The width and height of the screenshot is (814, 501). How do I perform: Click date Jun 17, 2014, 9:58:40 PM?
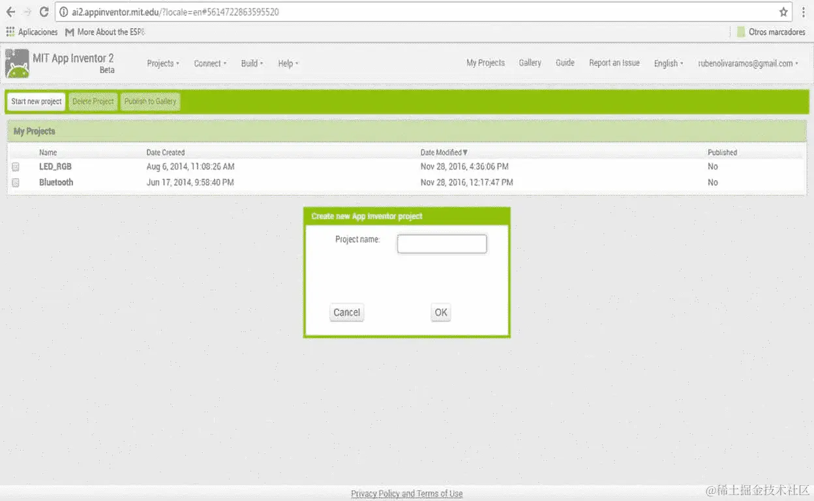[x=190, y=182]
